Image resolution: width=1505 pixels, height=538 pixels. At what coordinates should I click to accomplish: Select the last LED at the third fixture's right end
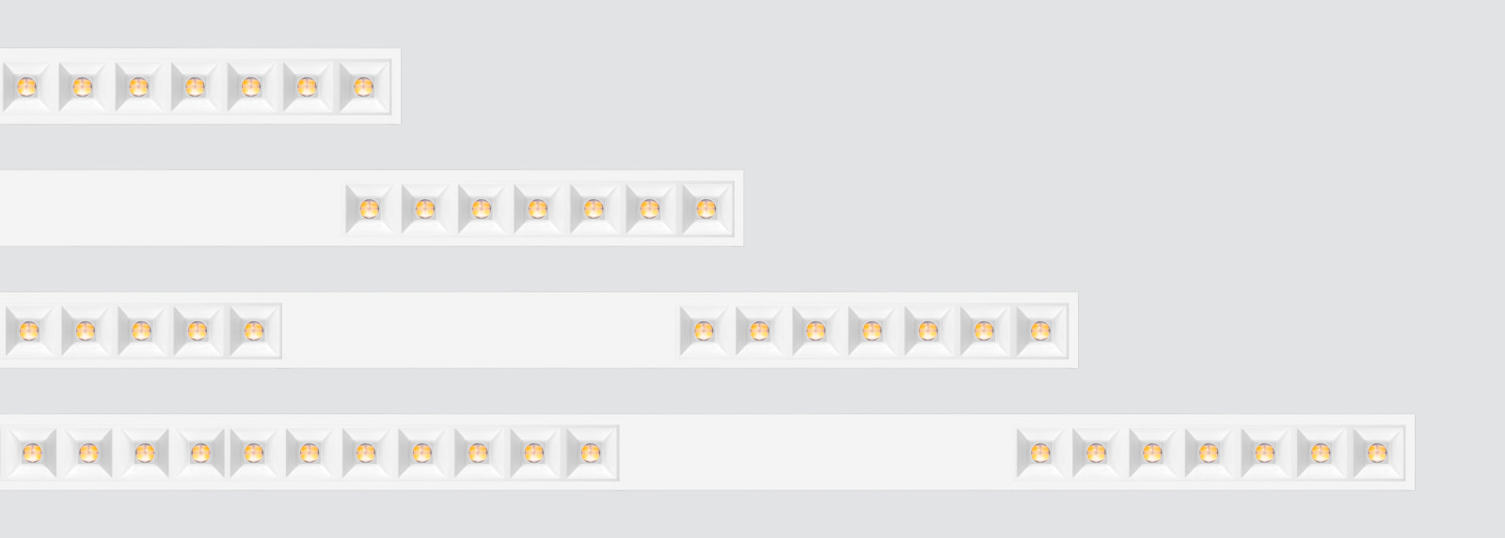[1040, 330]
